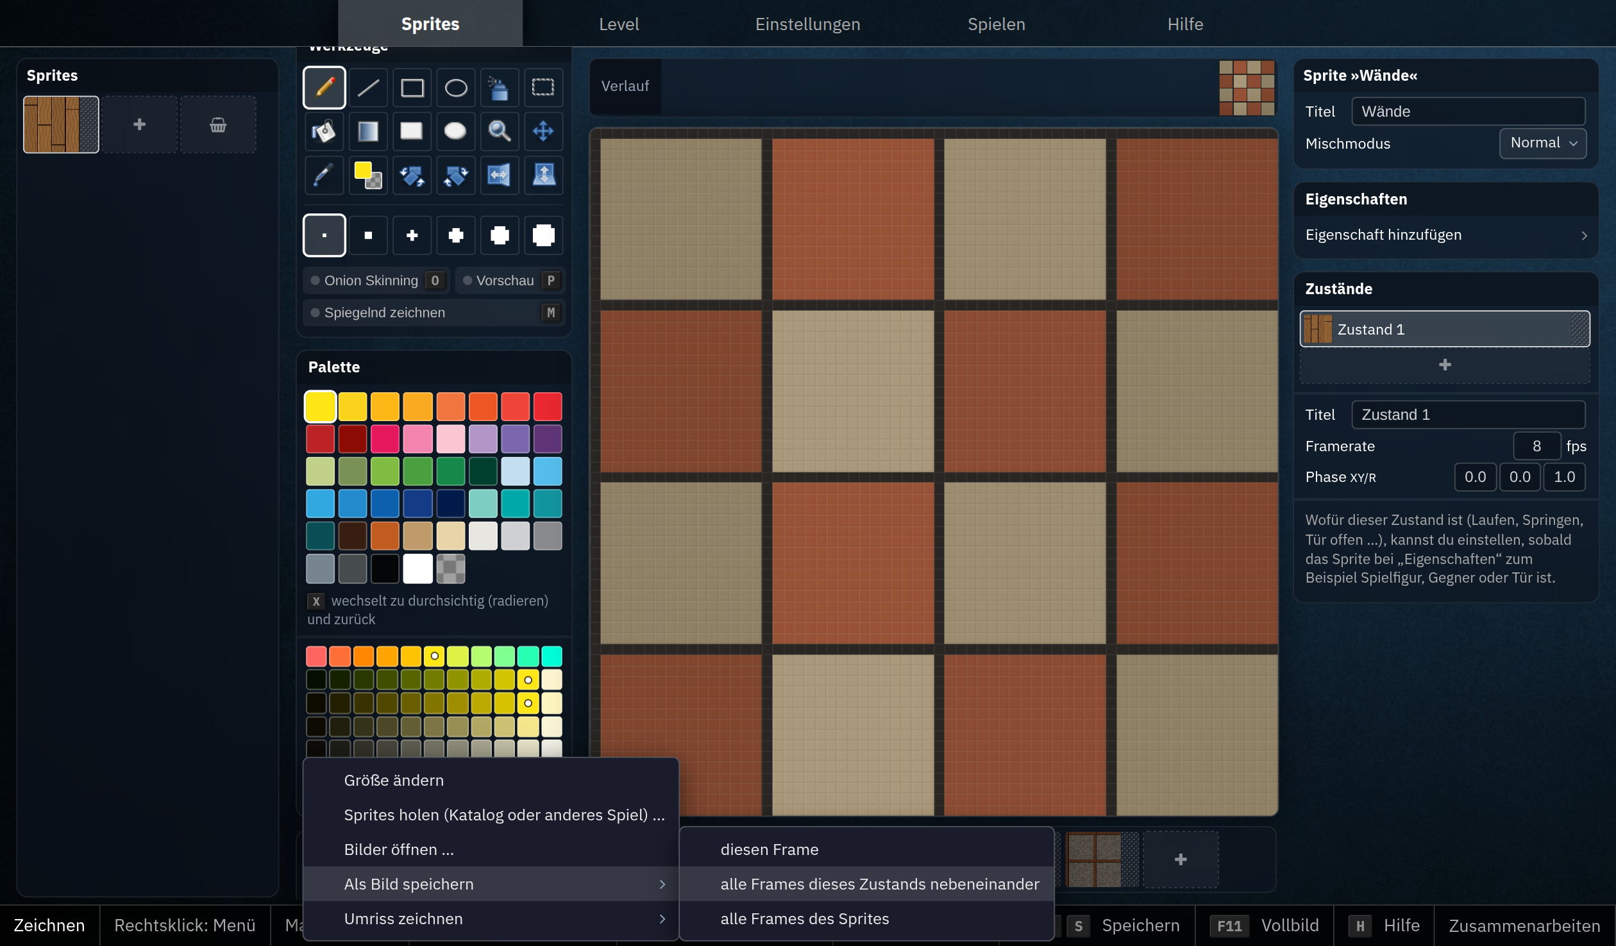Choose Größe ändern from the context menu
The height and width of the screenshot is (946, 1616).
(491, 780)
